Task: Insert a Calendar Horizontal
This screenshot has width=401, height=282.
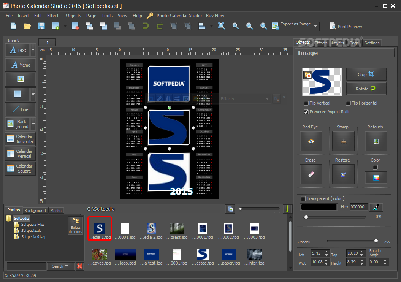Action: tap(21, 139)
